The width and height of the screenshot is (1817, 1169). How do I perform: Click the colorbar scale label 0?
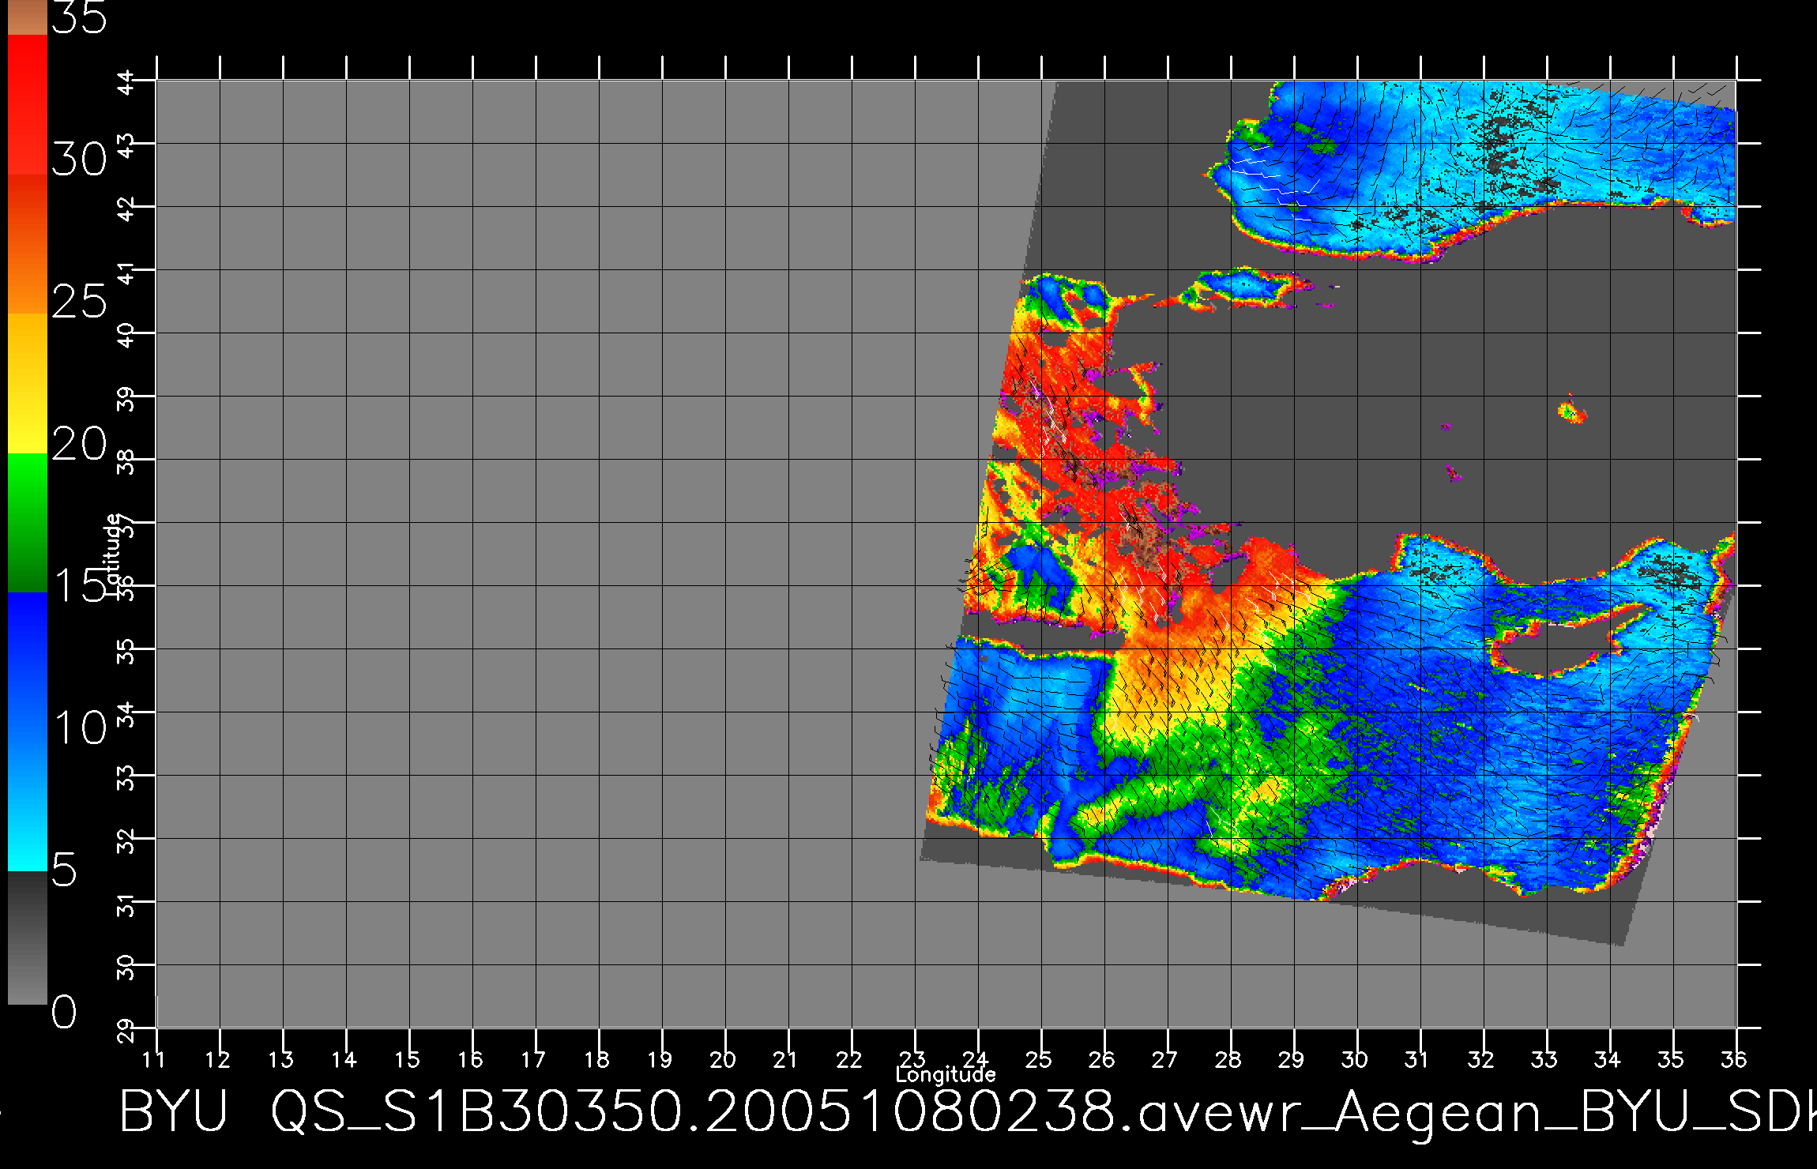[65, 1012]
